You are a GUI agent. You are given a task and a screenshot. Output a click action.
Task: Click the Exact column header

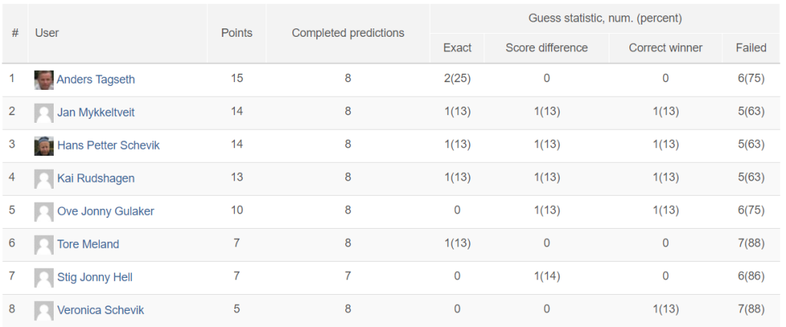pos(457,48)
